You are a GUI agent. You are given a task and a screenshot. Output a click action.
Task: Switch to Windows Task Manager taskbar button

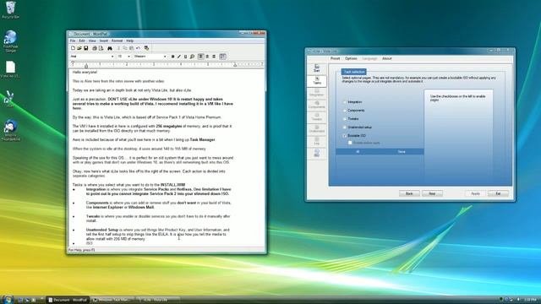[112, 300]
